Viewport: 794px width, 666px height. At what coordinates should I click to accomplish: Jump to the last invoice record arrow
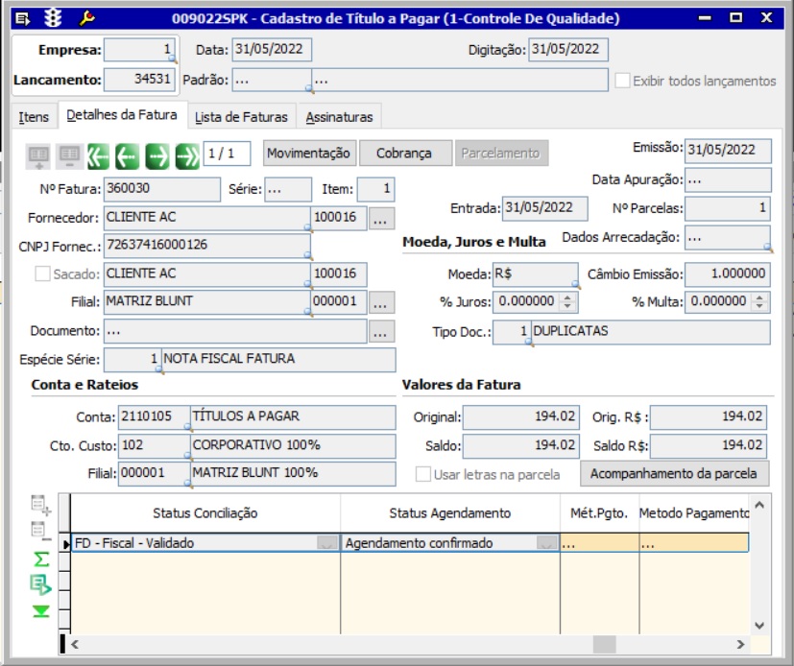187,154
